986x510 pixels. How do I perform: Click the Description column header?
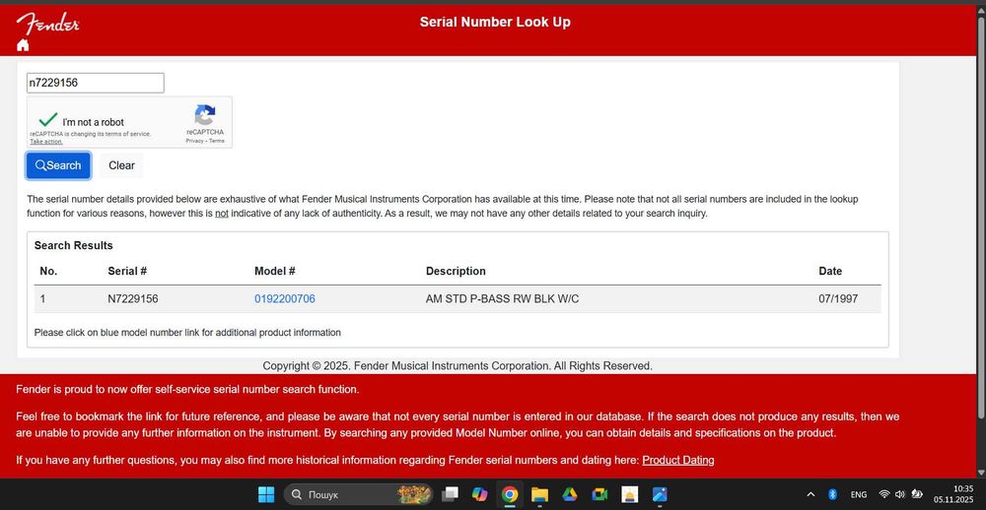tap(456, 272)
